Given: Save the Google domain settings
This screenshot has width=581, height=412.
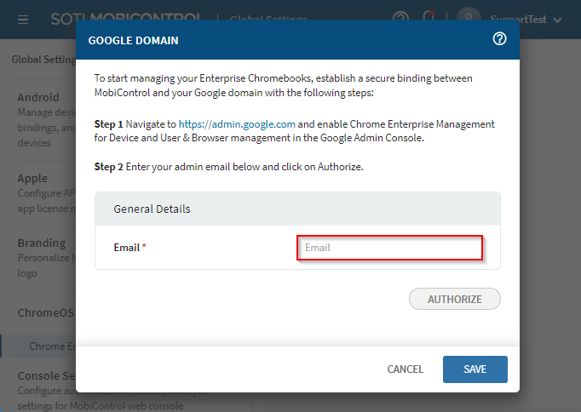Looking at the screenshot, I should point(475,369).
